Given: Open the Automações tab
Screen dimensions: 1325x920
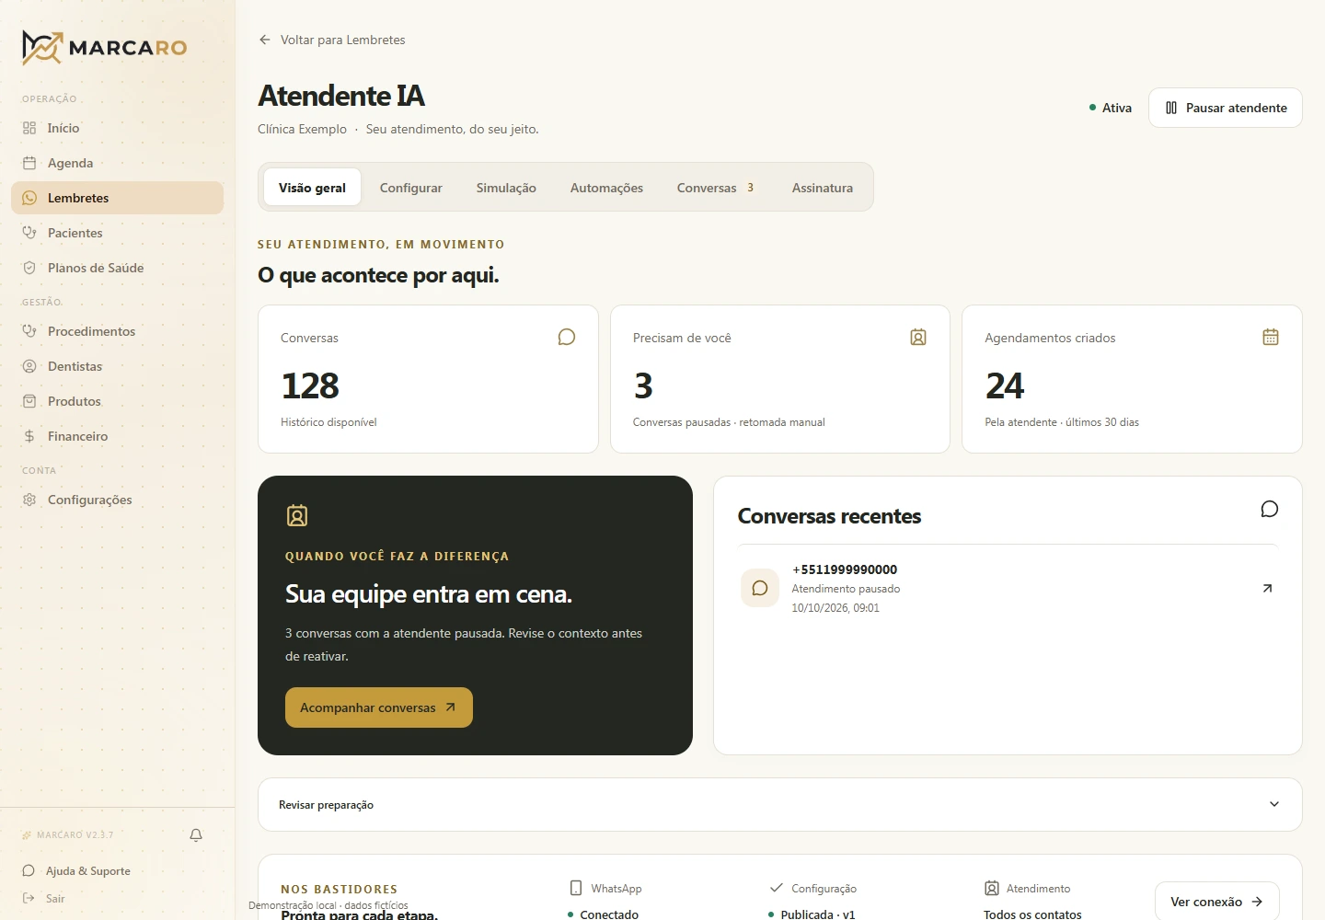Looking at the screenshot, I should point(606,188).
